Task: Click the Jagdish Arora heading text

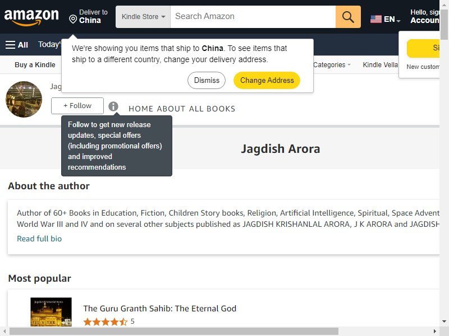Action: tap(280, 149)
